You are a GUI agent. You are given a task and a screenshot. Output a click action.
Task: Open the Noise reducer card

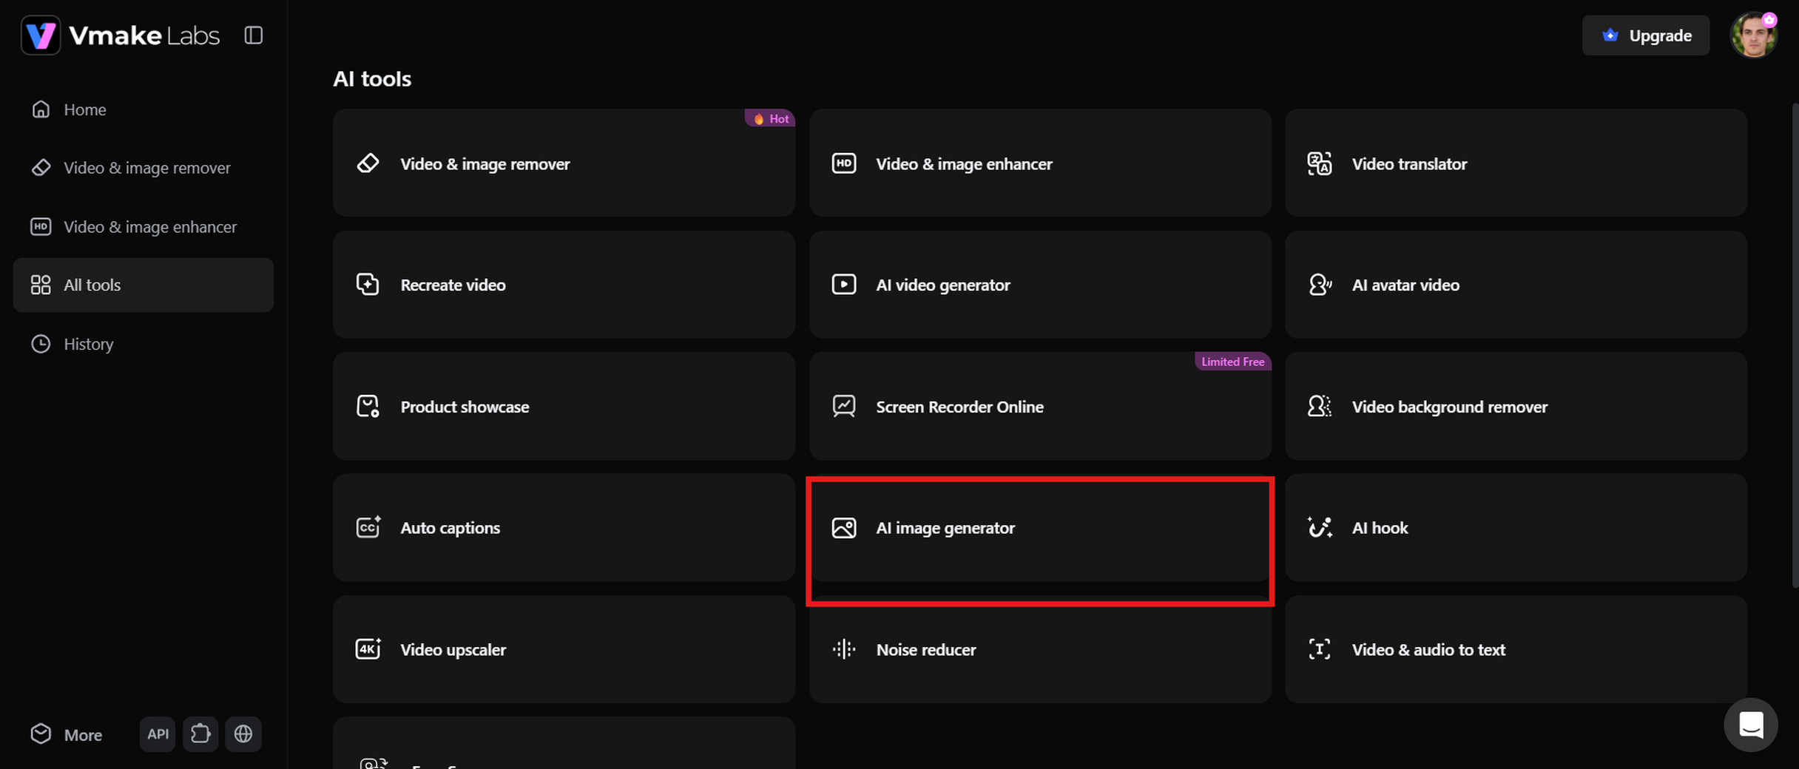coord(1040,649)
